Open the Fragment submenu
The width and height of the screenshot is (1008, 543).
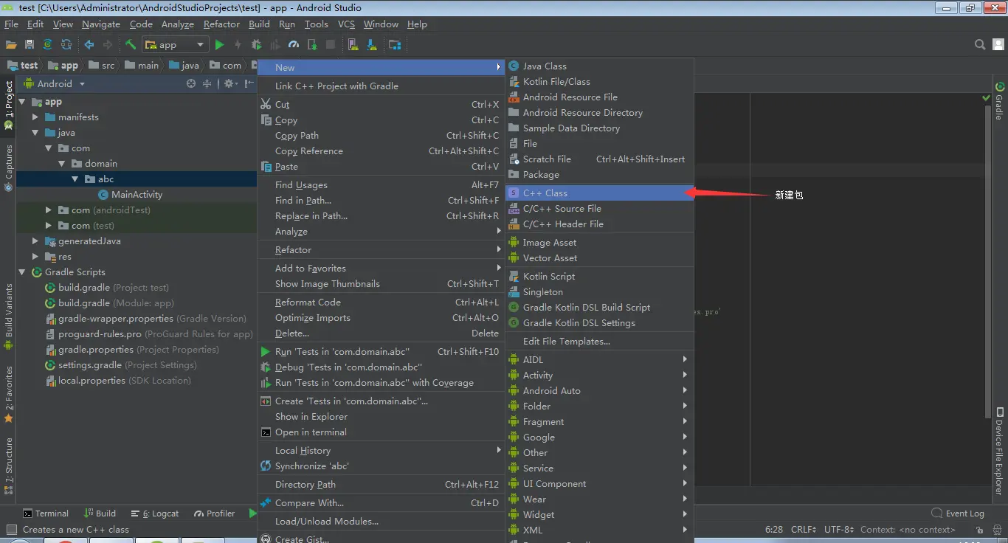pyautogui.click(x=599, y=422)
